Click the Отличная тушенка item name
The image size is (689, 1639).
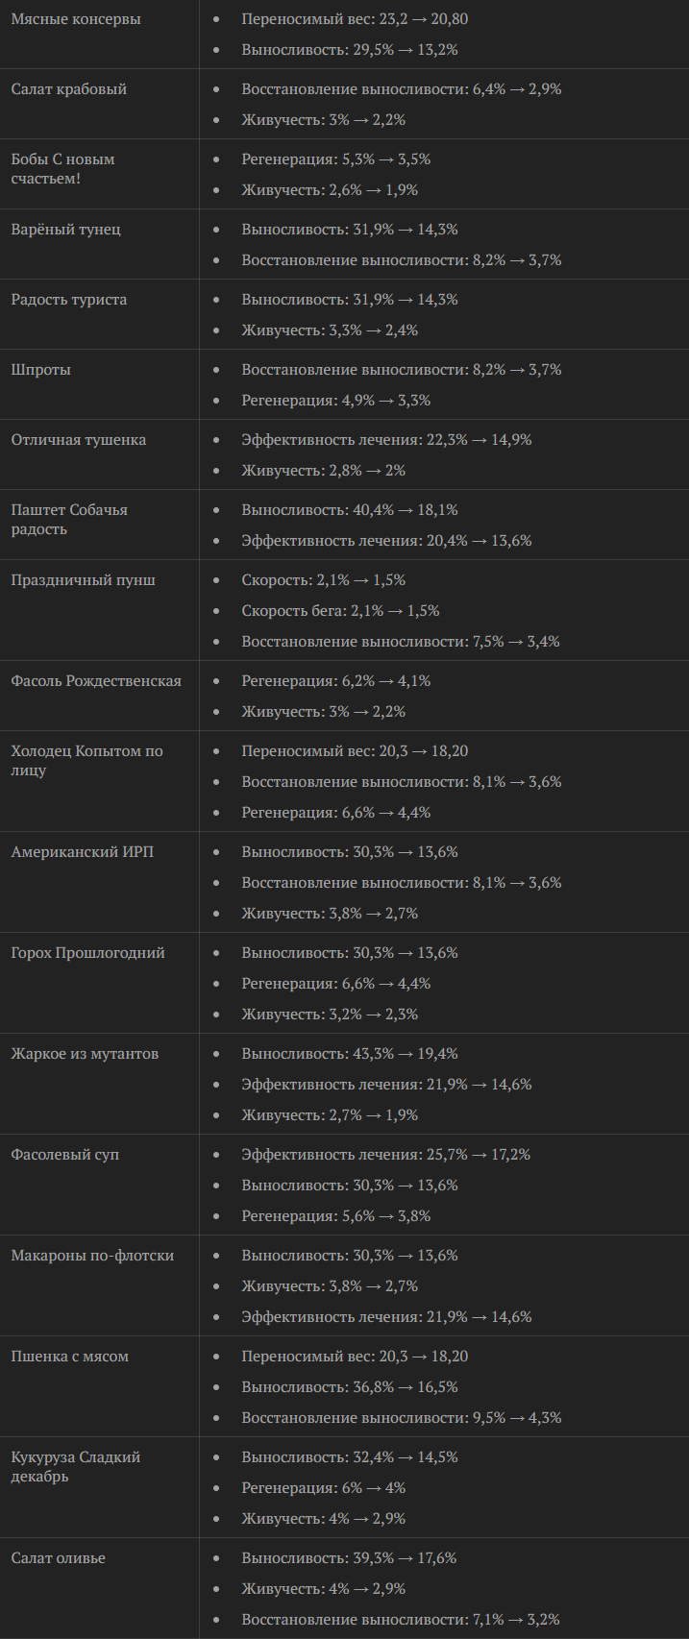[x=79, y=440]
